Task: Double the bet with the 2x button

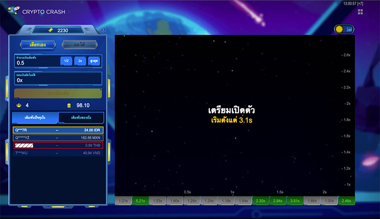Action: click(x=80, y=61)
